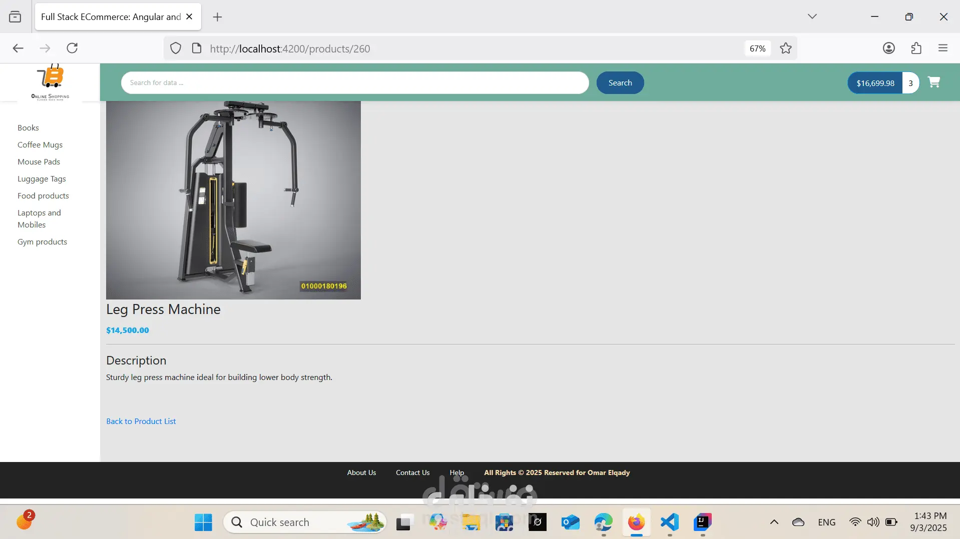
Task: Open File Explorer from the taskbar
Action: [471, 522]
